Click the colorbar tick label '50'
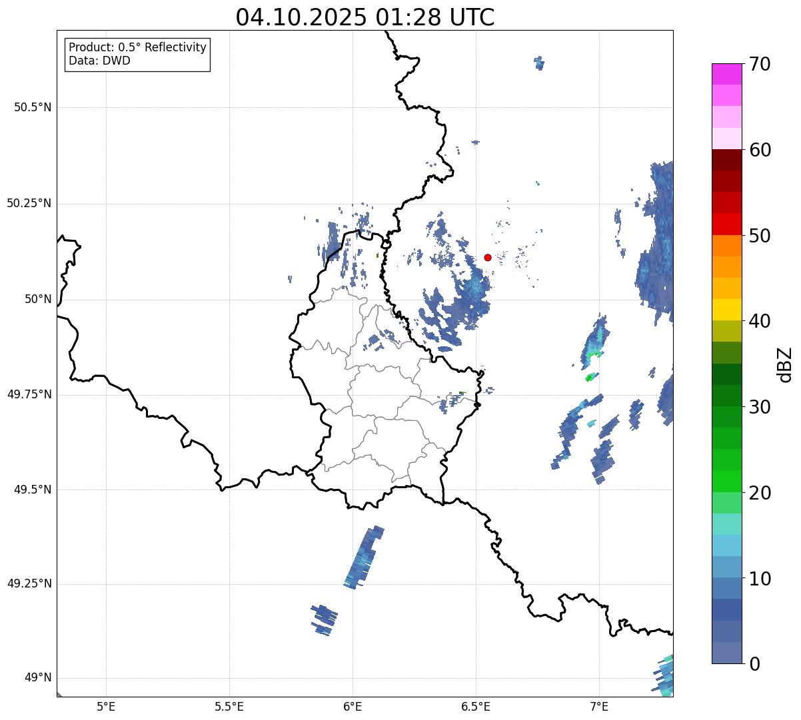The height and width of the screenshot is (720, 801). [x=760, y=236]
